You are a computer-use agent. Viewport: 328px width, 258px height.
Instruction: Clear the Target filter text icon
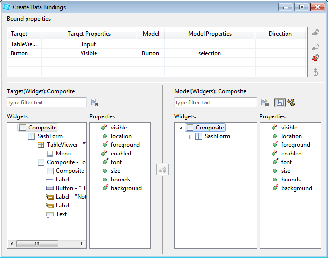[x=95, y=103]
